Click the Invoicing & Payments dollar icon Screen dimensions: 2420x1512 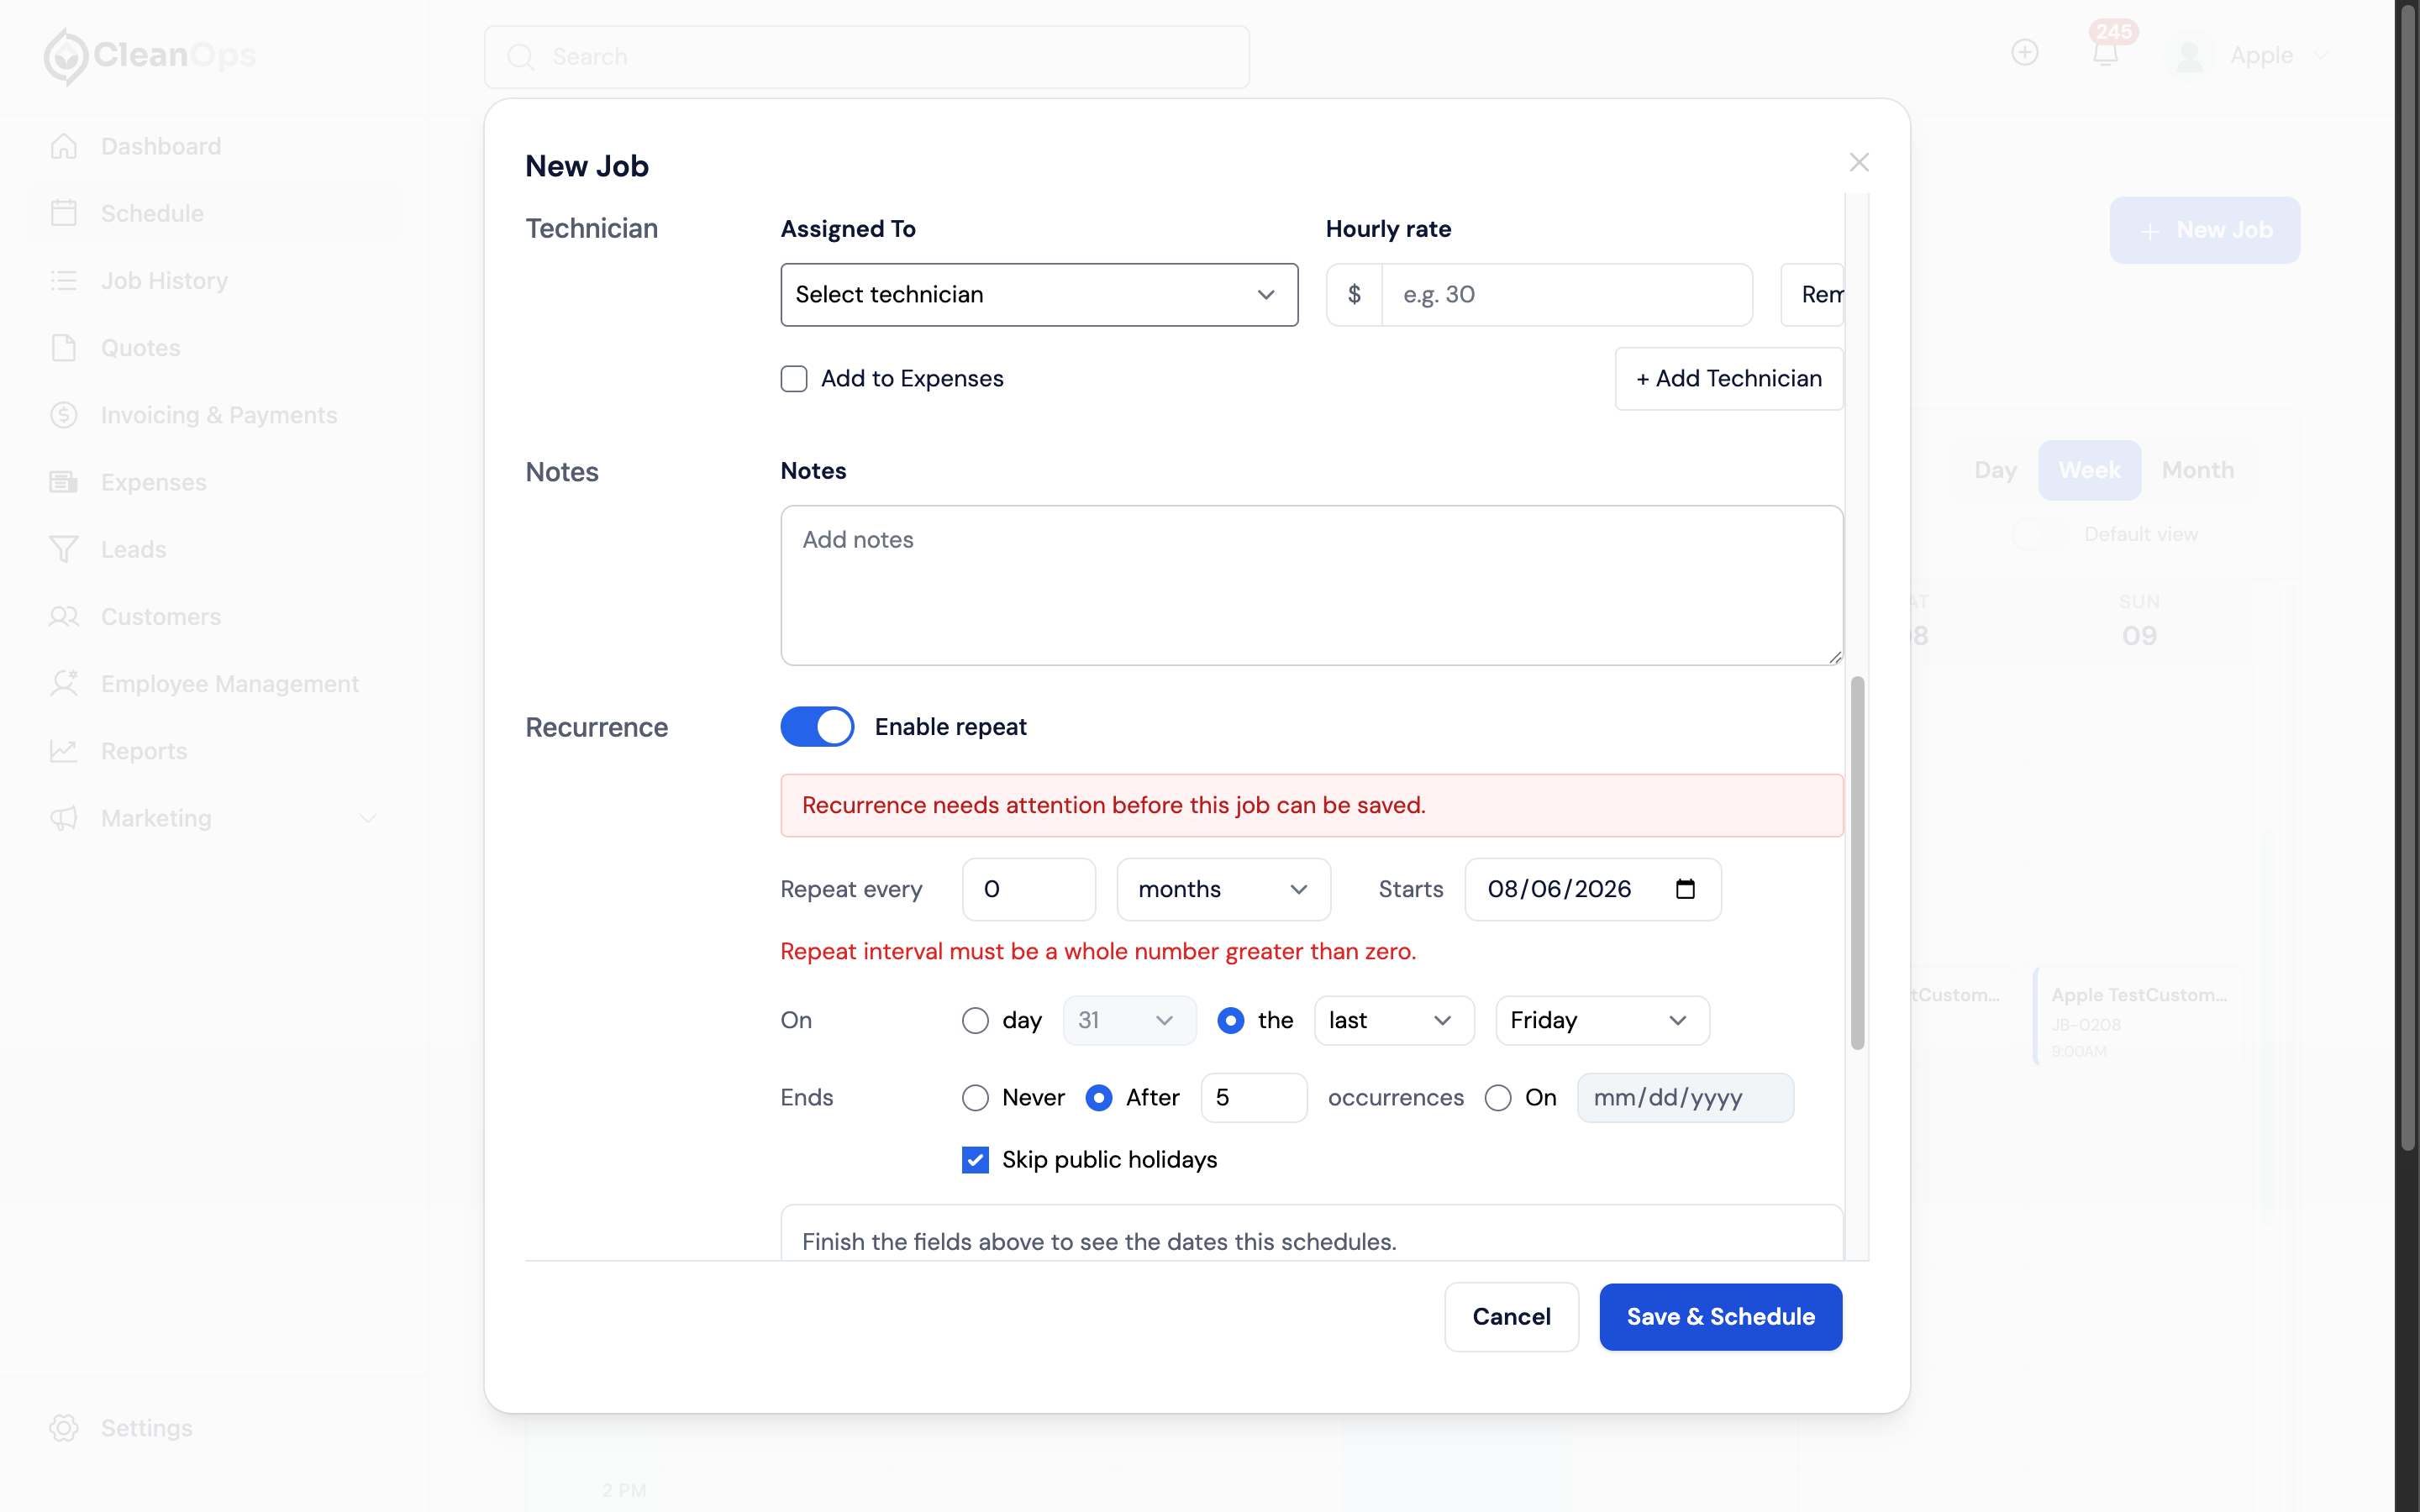pyautogui.click(x=64, y=414)
